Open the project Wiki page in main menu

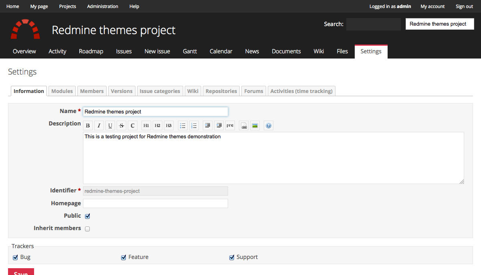319,51
